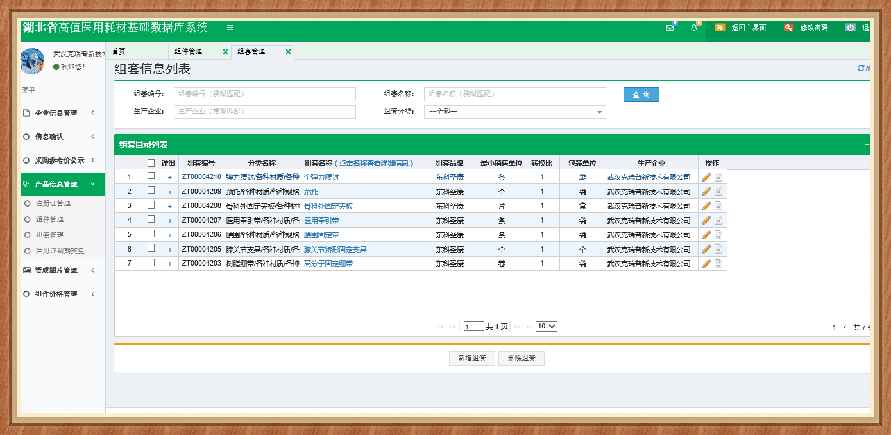Switch to the 组件管理 tab

pos(188,51)
